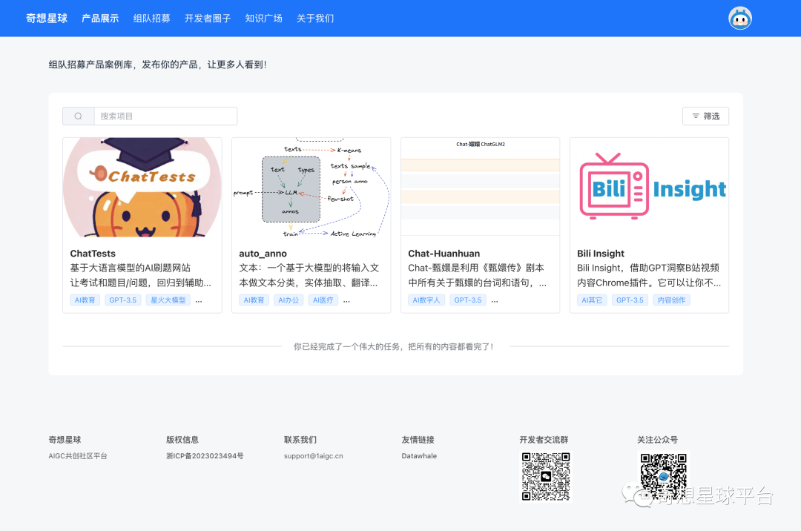Expand more tags on ChatTests card
Screen dimensions: 801x531
click(199, 301)
